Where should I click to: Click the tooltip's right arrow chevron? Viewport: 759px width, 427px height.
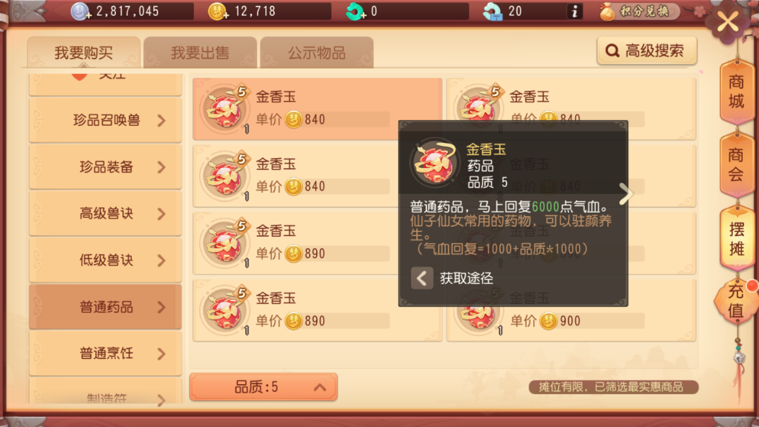tap(625, 195)
